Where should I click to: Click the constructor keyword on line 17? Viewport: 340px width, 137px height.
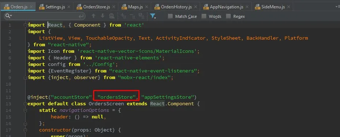[x=55, y=130]
